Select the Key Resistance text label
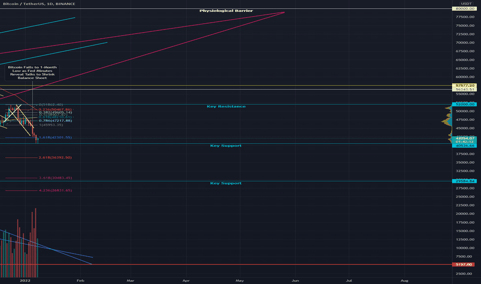481x284 pixels. tap(226, 106)
